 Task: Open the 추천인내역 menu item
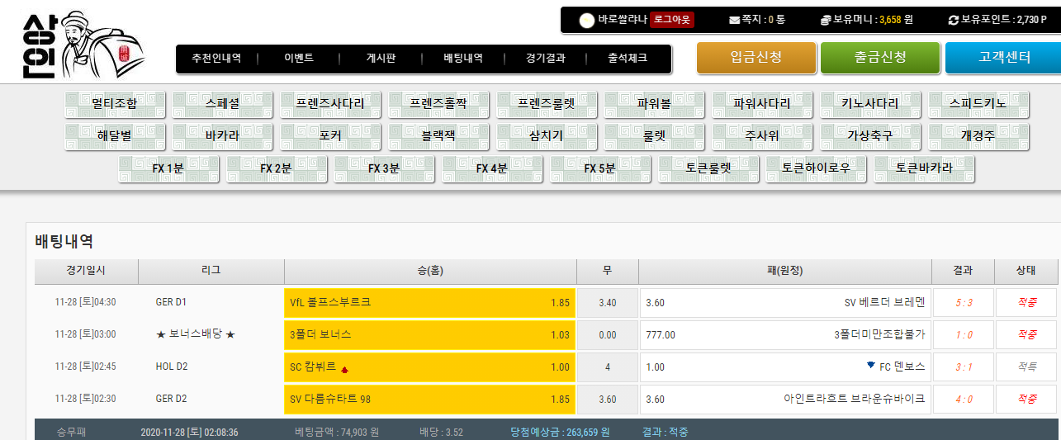coord(216,59)
